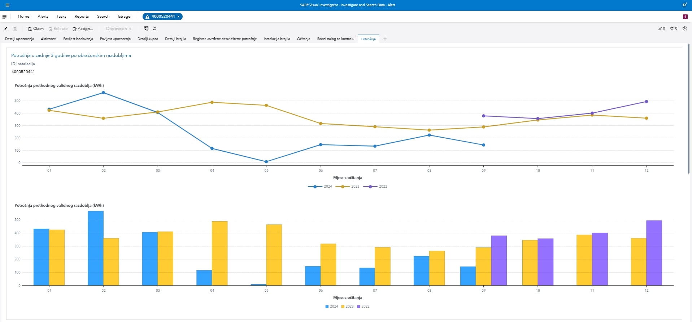
Task: Expand the Disposition dropdown
Action: 118,29
